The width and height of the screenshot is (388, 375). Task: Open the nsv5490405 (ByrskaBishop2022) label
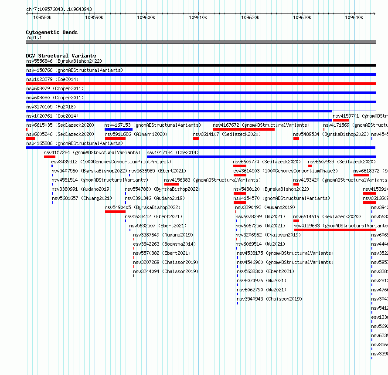[x=143, y=207]
